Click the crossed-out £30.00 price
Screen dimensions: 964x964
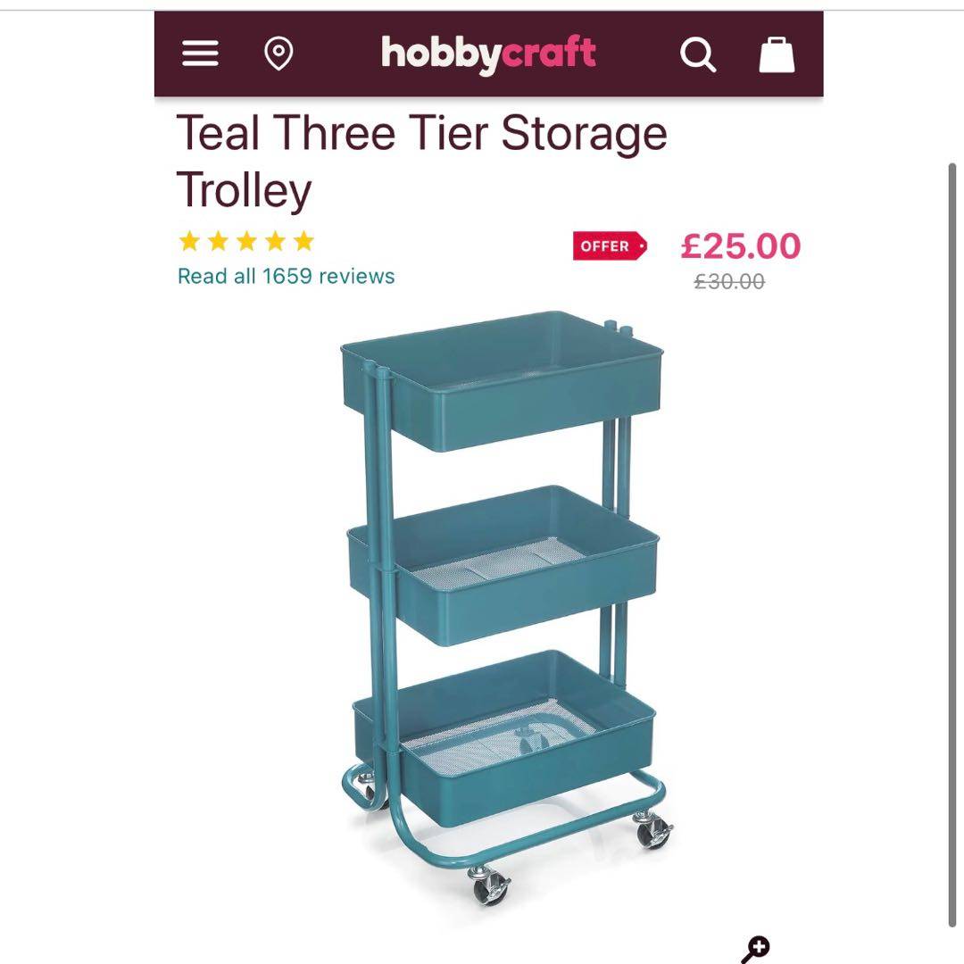(729, 282)
